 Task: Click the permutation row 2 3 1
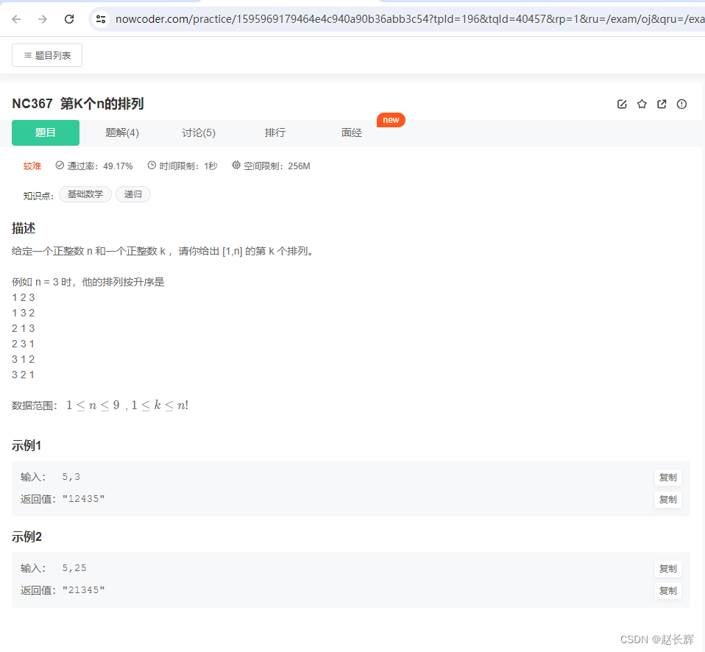point(23,344)
